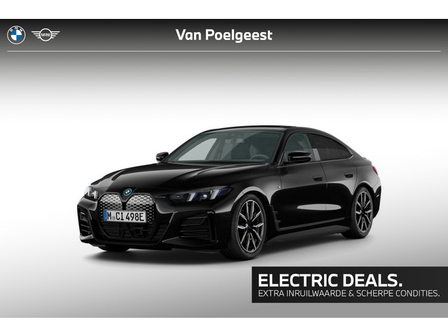Open the Van Poelgeest dealer title
This screenshot has width=448, height=336.
[224, 35]
